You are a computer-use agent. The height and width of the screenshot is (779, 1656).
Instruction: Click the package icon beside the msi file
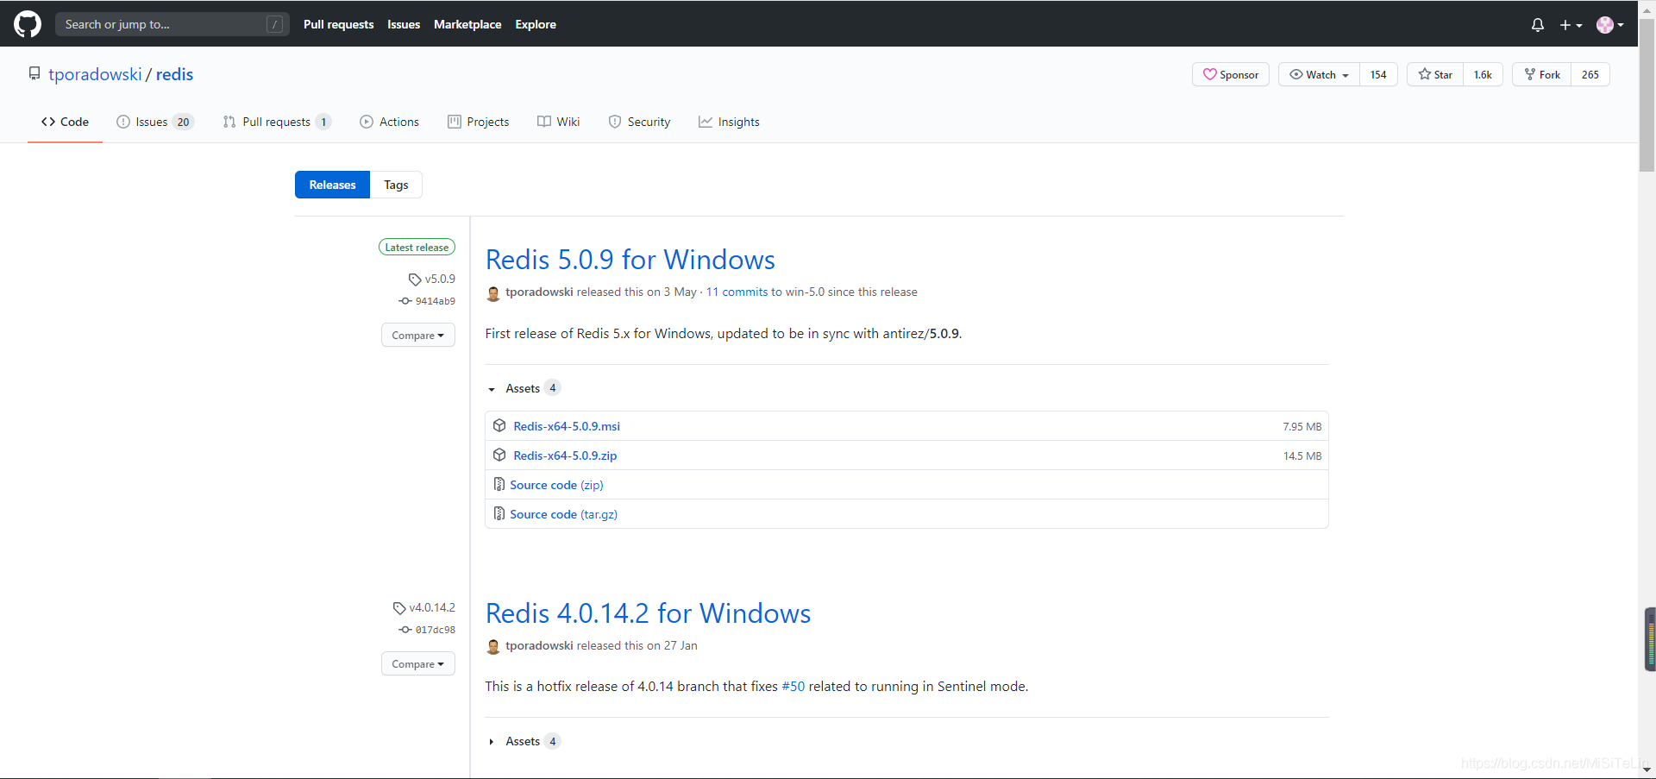coord(499,425)
